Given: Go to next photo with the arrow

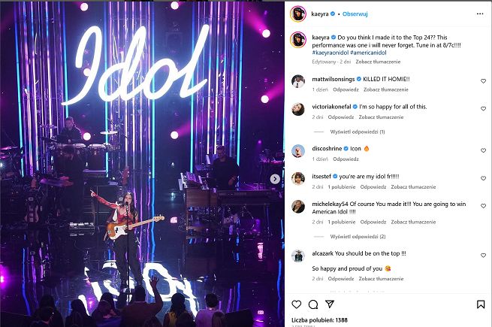Looking at the screenshot, I should pyautogui.click(x=275, y=179).
